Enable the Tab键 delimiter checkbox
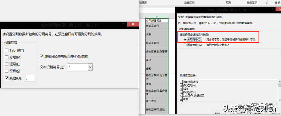 point(7,50)
